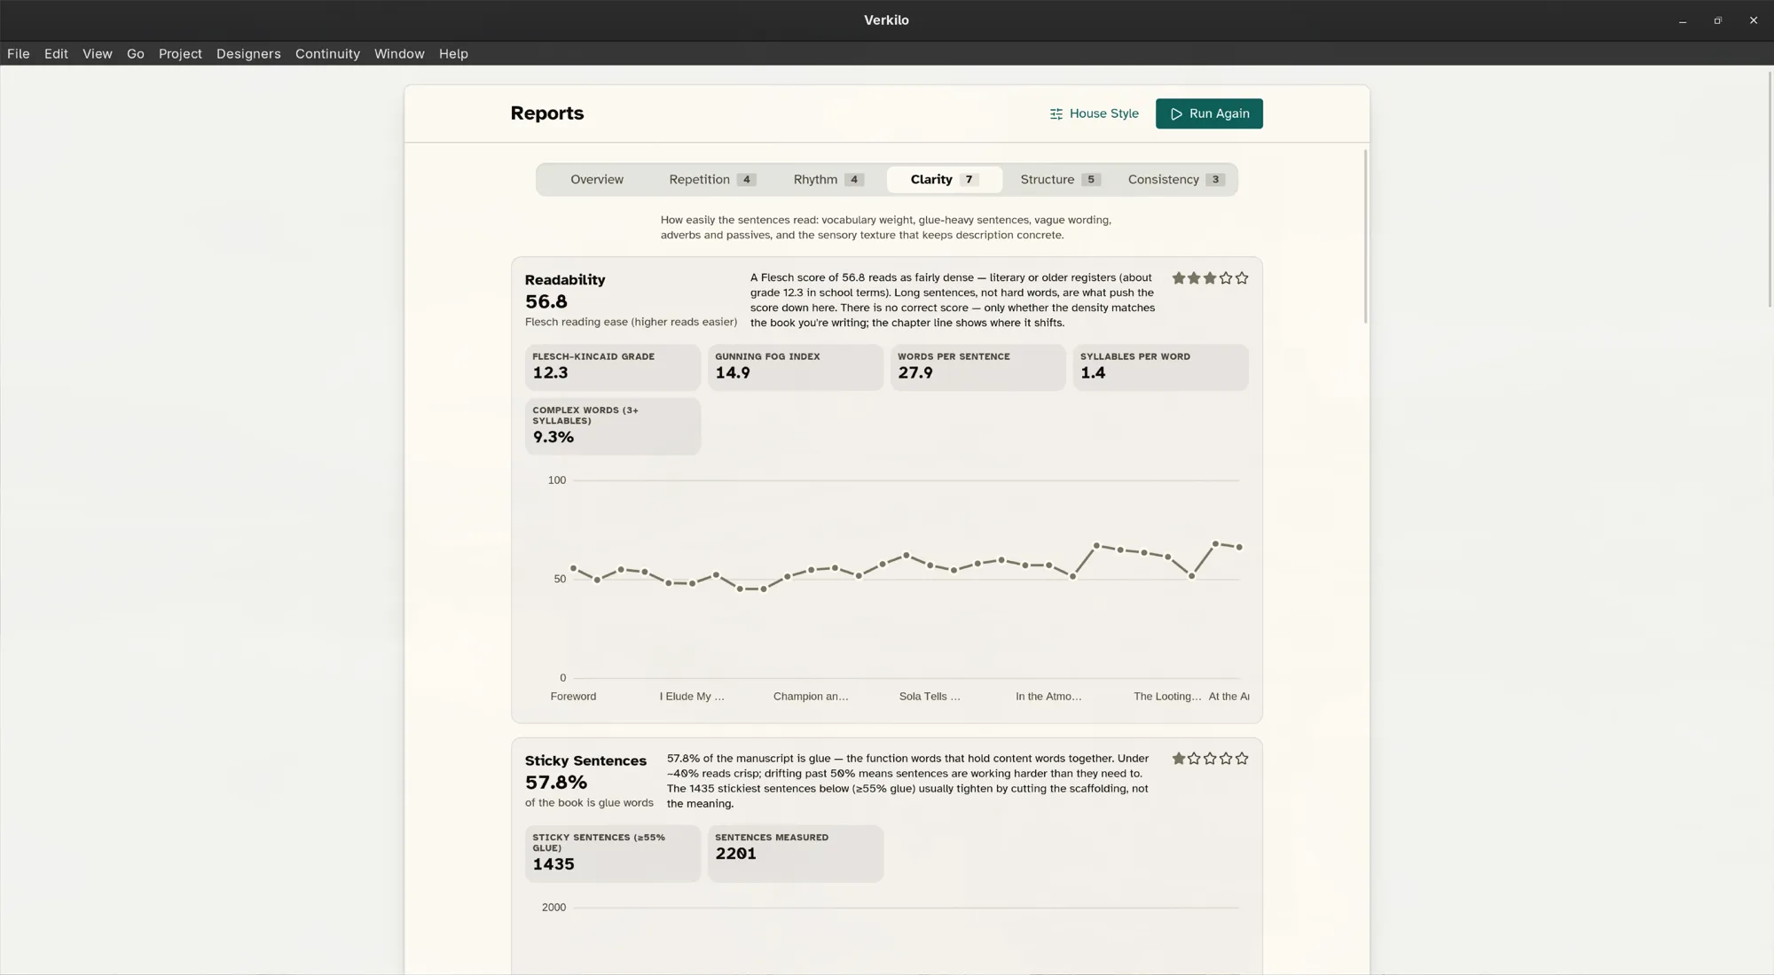Open the Project menu
This screenshot has height=975, width=1774.
180,54
